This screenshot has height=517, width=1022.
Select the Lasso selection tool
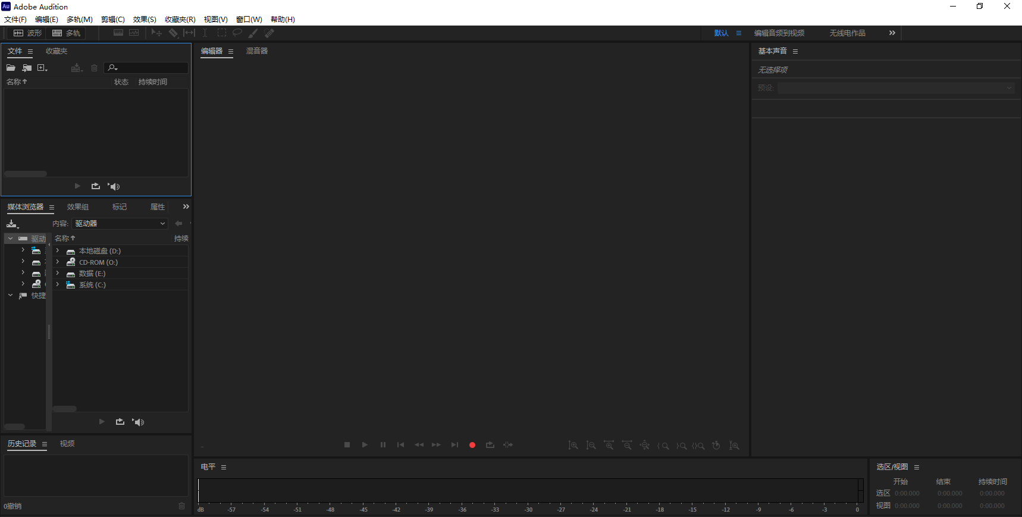[x=237, y=33]
